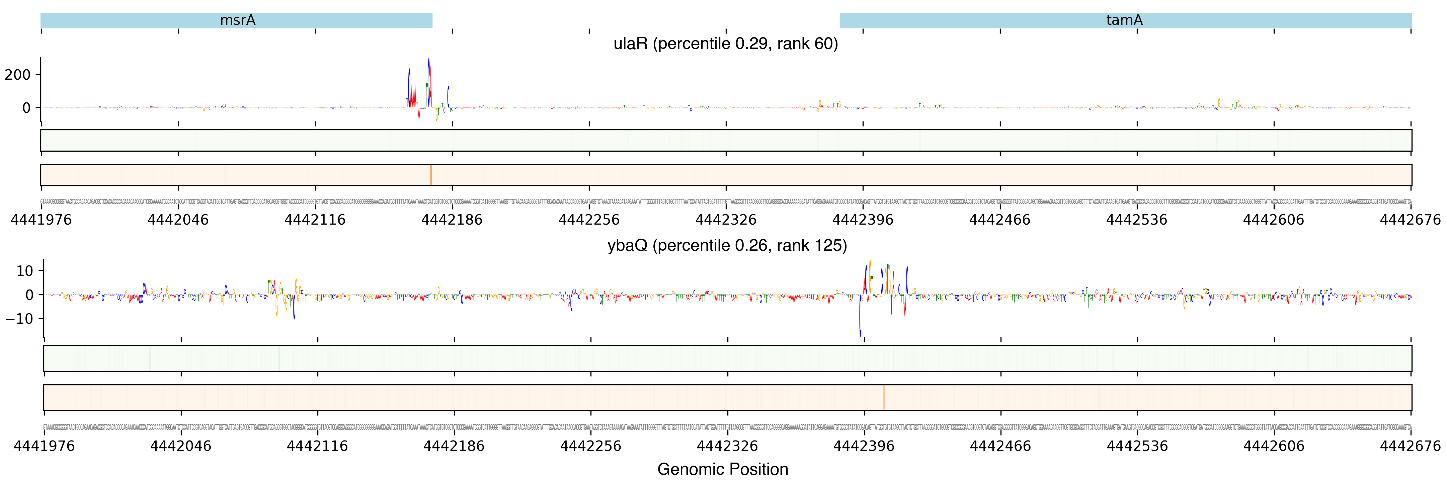Click the 4442186 tick label in top plot

(x=452, y=220)
